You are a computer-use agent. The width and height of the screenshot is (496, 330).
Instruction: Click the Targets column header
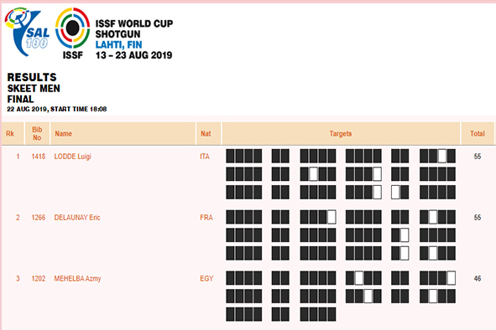click(341, 133)
